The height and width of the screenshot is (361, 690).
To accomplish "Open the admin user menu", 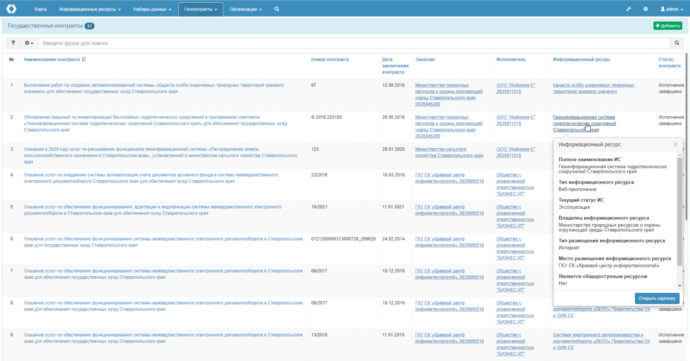I will click(x=672, y=9).
